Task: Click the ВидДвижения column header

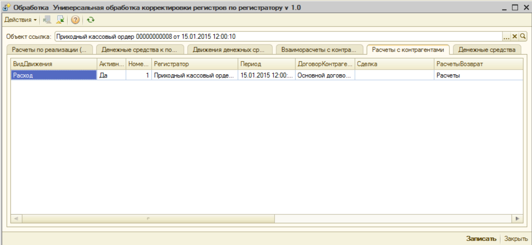Action: [54, 64]
